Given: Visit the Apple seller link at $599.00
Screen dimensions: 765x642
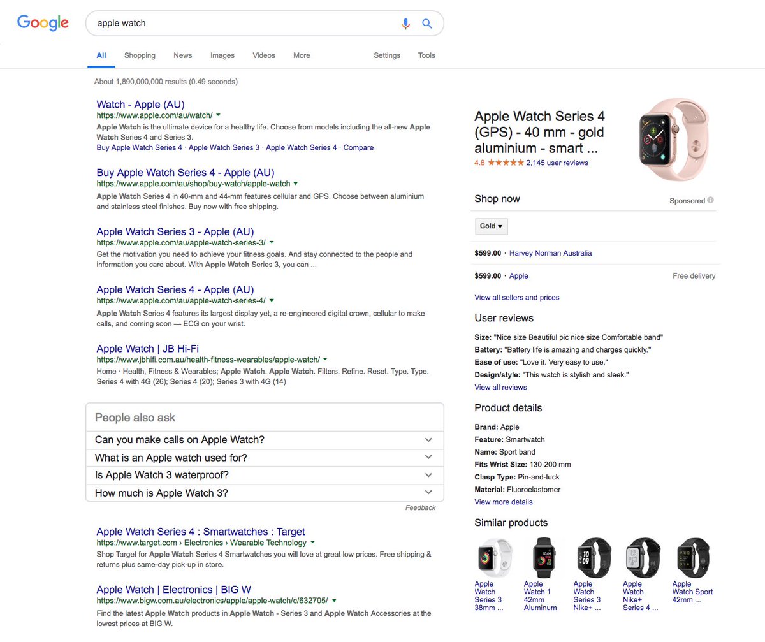Looking at the screenshot, I should tap(519, 276).
